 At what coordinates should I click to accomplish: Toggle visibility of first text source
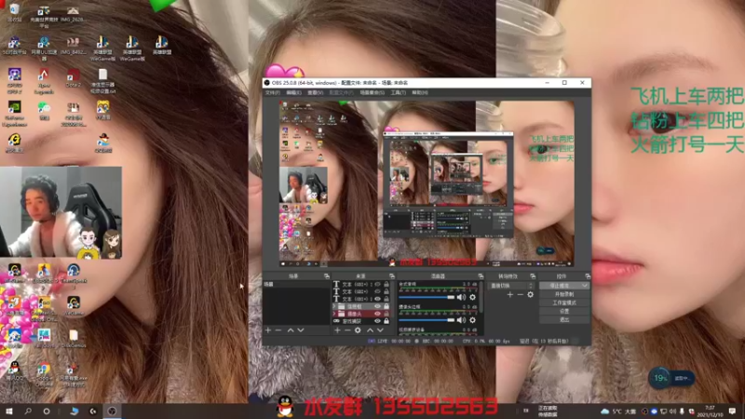[x=377, y=285]
